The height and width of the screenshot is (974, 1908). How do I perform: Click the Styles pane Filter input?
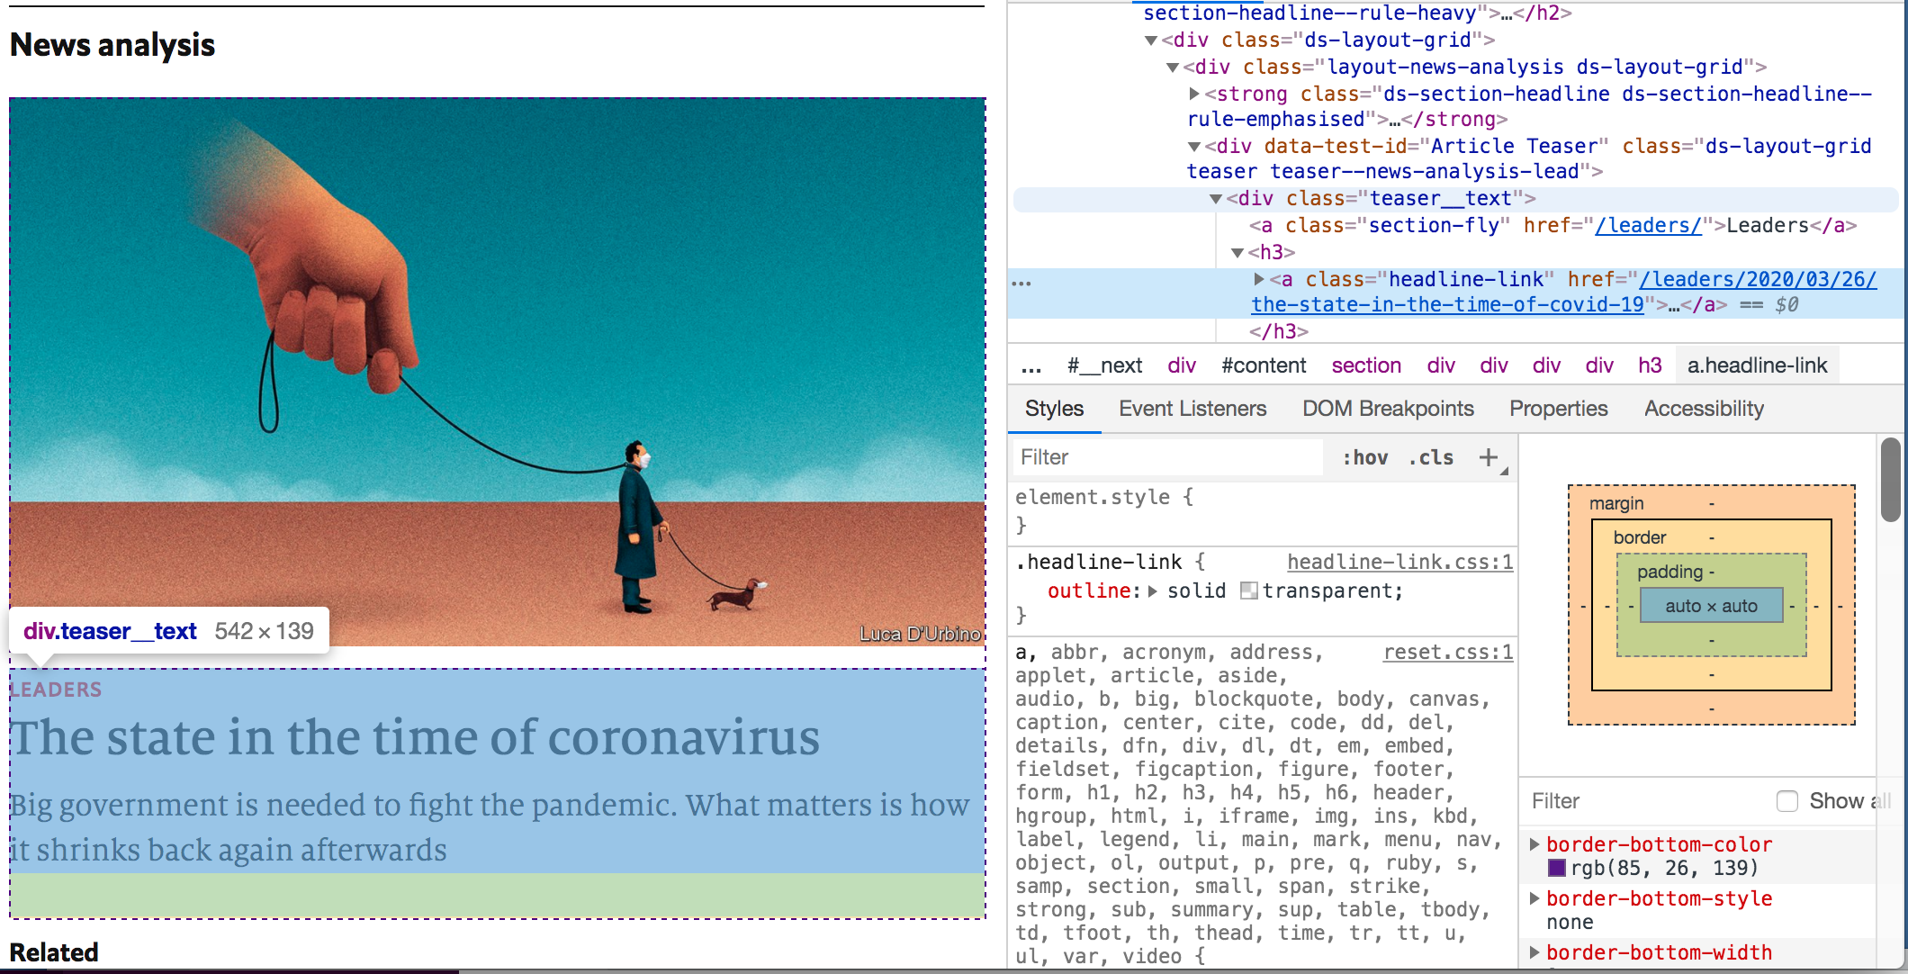[x=1168, y=457]
